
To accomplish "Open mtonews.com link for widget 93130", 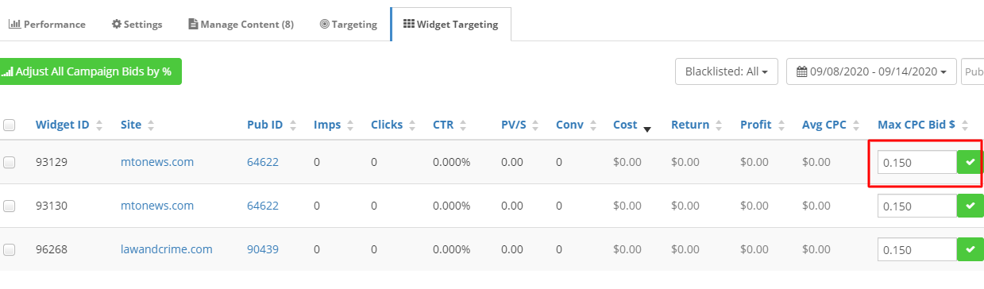I will point(157,206).
